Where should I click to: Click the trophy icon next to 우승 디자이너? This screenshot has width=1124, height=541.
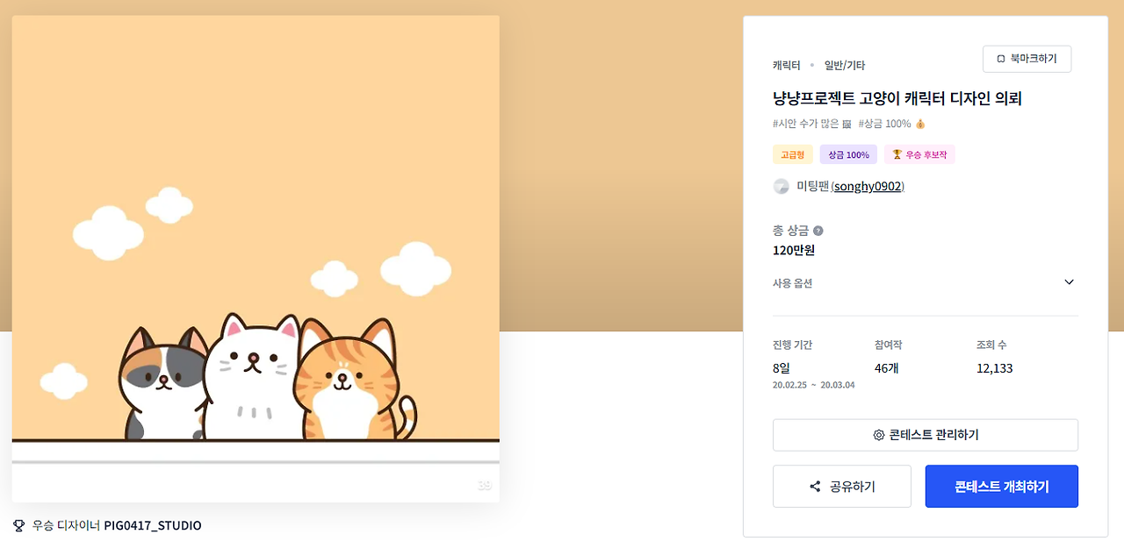(19, 525)
